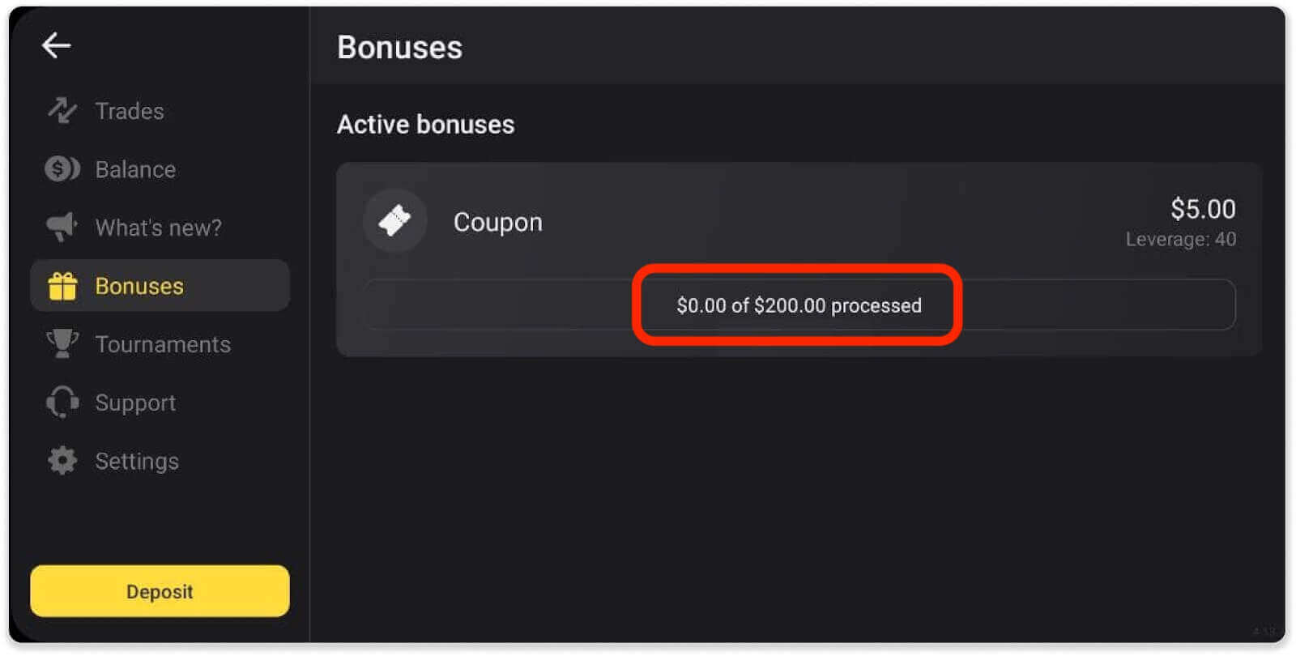Open the Trades section
1296x656 pixels.
129,110
